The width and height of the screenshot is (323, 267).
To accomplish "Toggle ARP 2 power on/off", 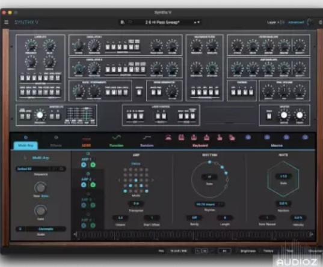I will click(x=88, y=173).
